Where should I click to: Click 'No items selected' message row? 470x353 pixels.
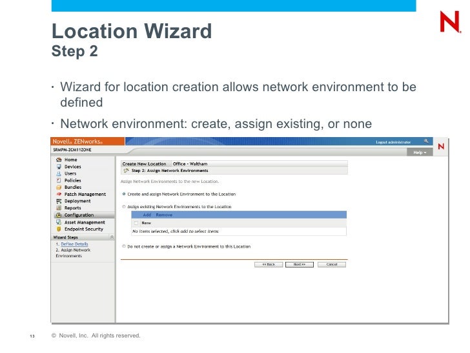[x=239, y=231]
